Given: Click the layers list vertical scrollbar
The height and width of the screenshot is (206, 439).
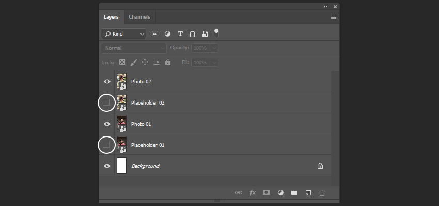Looking at the screenshot, I should click(x=335, y=128).
